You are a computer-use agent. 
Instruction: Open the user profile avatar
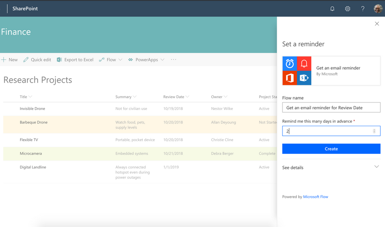point(378,8)
